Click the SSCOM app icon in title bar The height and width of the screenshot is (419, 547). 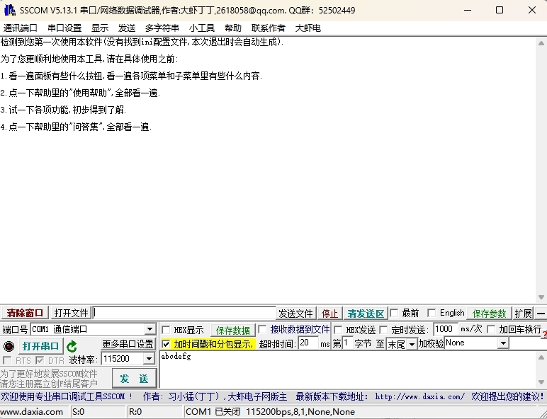[x=9, y=10]
